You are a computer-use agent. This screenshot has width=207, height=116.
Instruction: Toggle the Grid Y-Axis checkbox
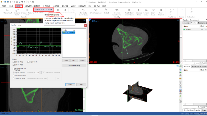(x=14, y=65)
